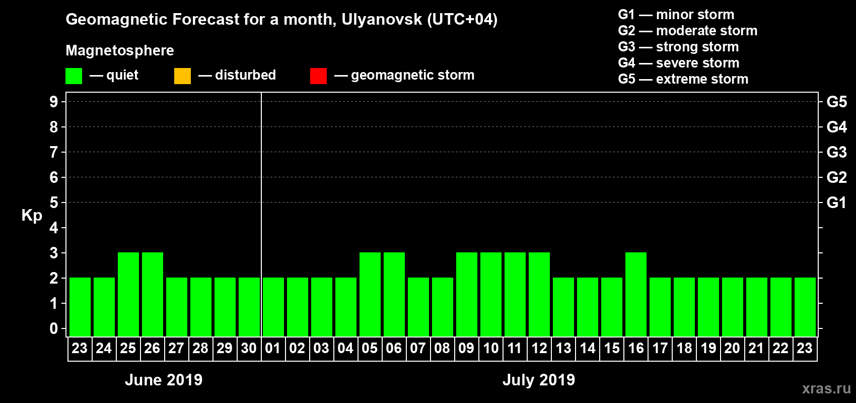Click the date label 02
Image resolution: width=856 pixels, height=403 pixels.
[x=297, y=348]
